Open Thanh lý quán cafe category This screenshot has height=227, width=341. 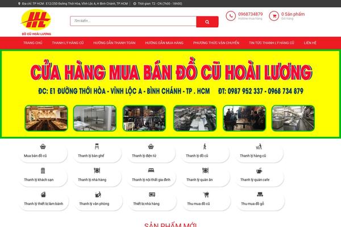255,180
